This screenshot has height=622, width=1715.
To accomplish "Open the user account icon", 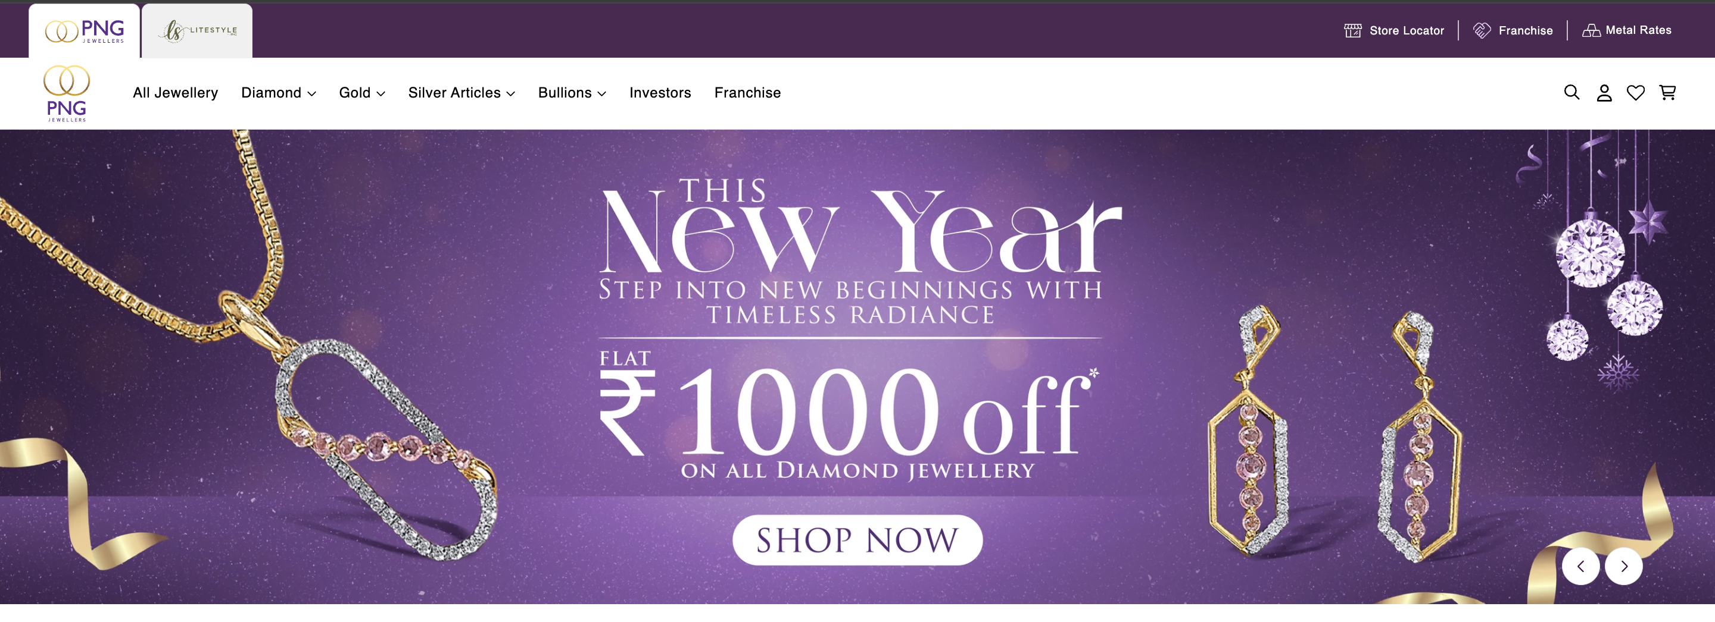I will click(x=1604, y=93).
